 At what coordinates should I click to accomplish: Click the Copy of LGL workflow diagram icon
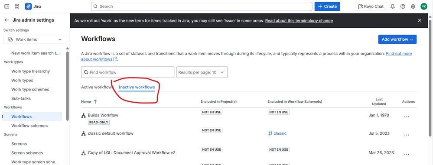coord(83,153)
